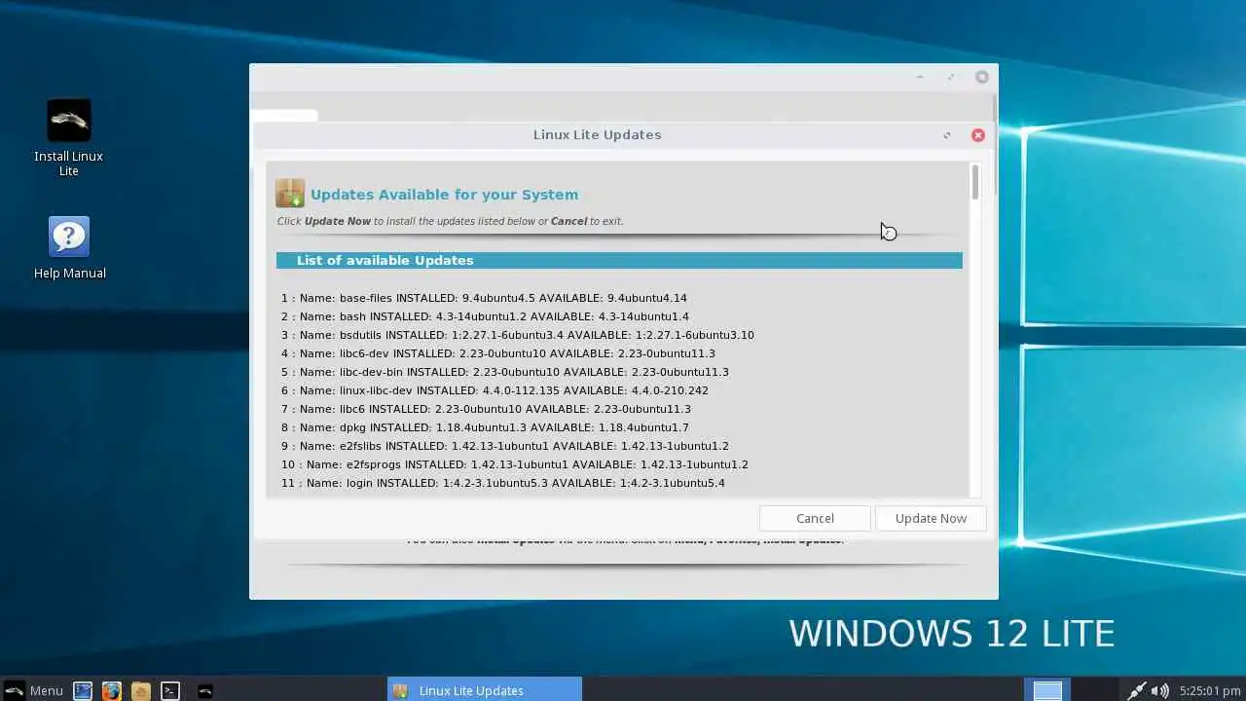Click the instruction text 'Click Update Now to install'

click(x=450, y=221)
